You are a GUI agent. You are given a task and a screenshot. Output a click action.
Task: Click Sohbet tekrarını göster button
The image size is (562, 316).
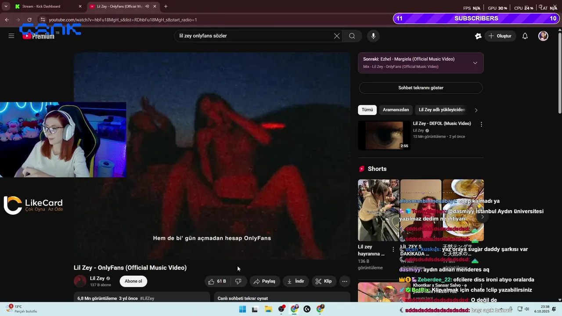pyautogui.click(x=421, y=88)
